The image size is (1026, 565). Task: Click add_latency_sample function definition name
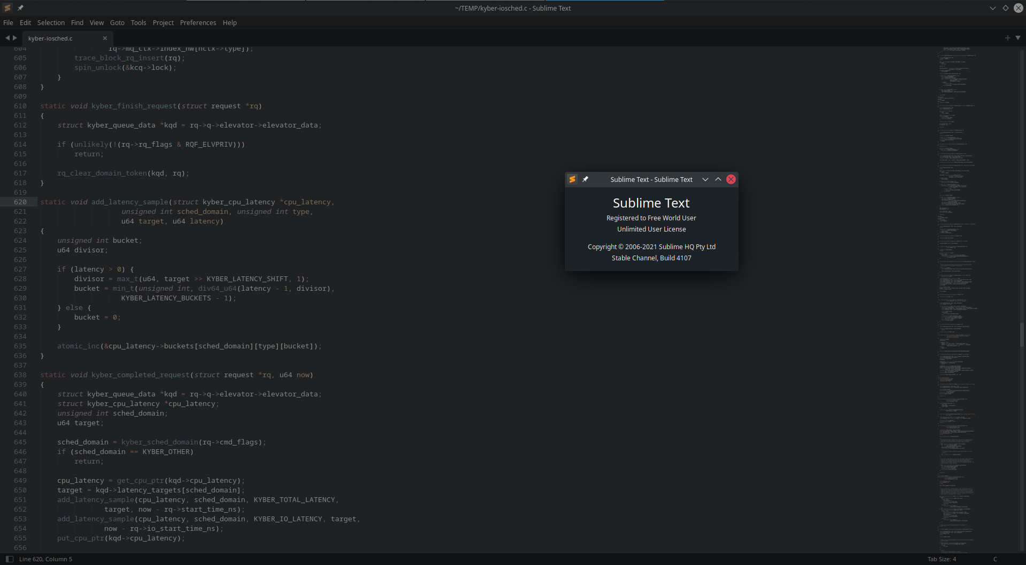(130, 202)
